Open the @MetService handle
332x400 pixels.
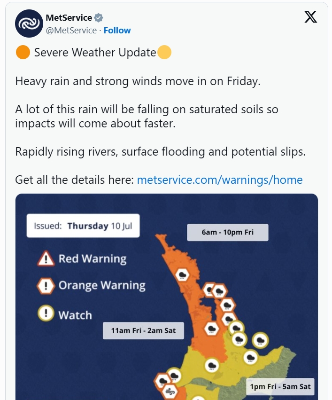(x=71, y=31)
